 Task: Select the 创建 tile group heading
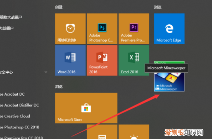coord(59,7)
